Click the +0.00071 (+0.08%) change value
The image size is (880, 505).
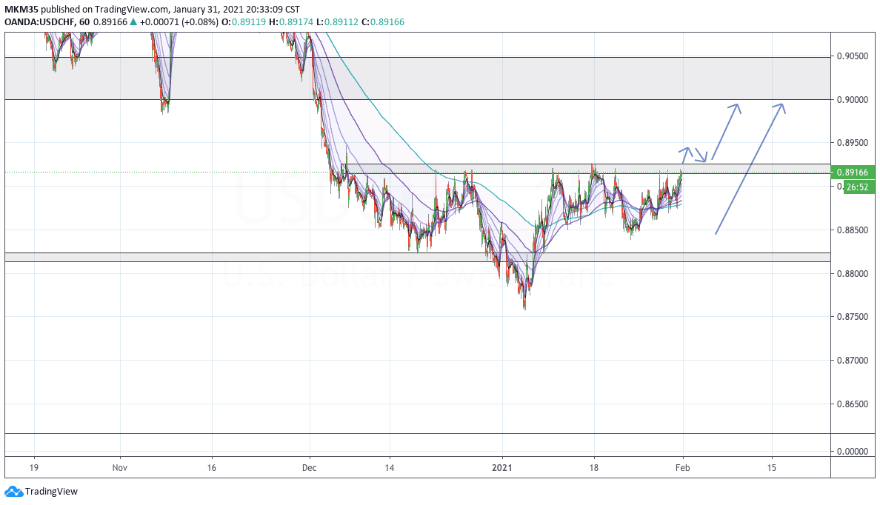(179, 22)
